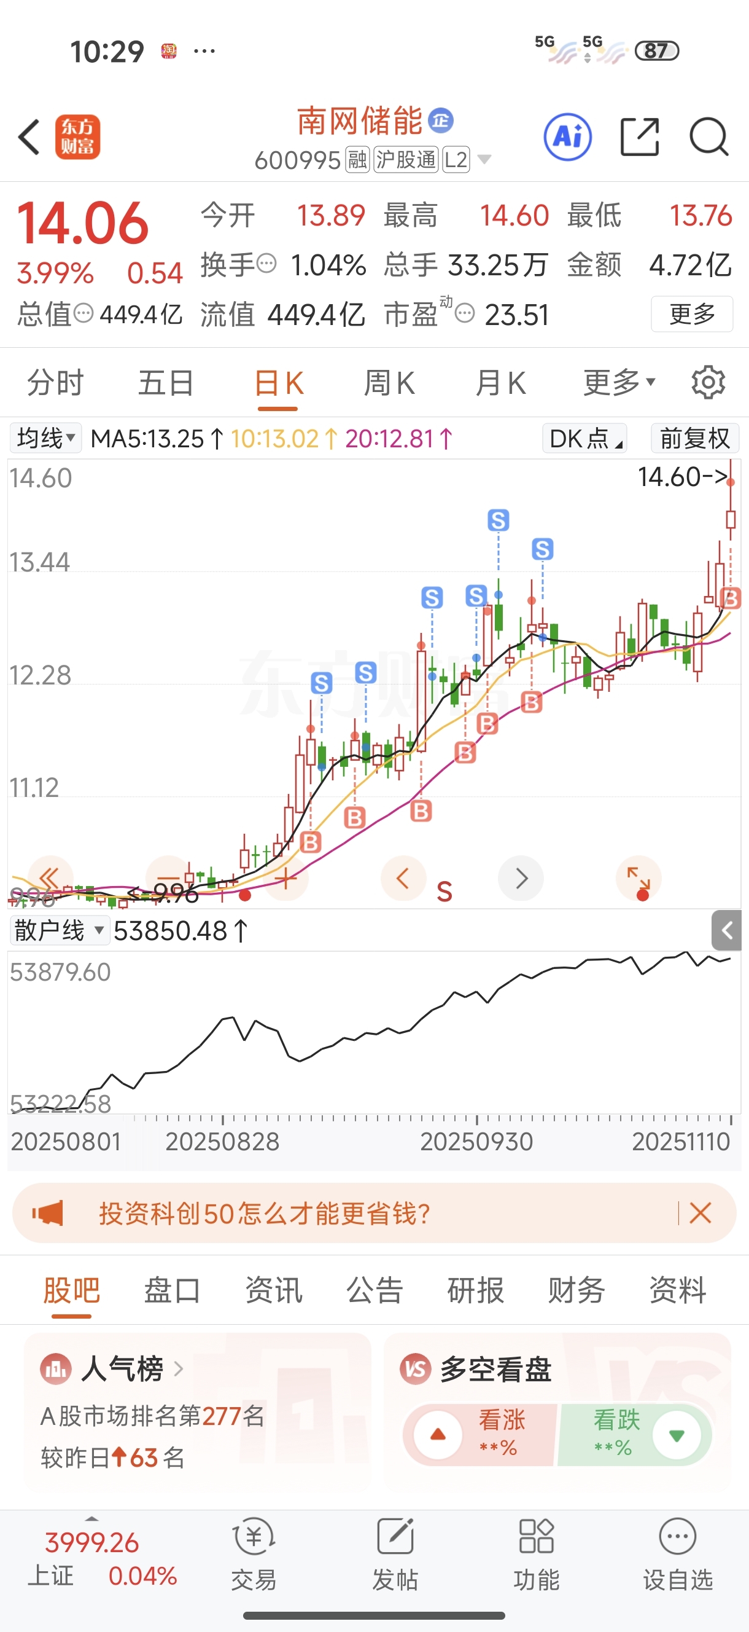Tap the 南网储能 stock title
This screenshot has height=1632, width=749.
(x=360, y=121)
